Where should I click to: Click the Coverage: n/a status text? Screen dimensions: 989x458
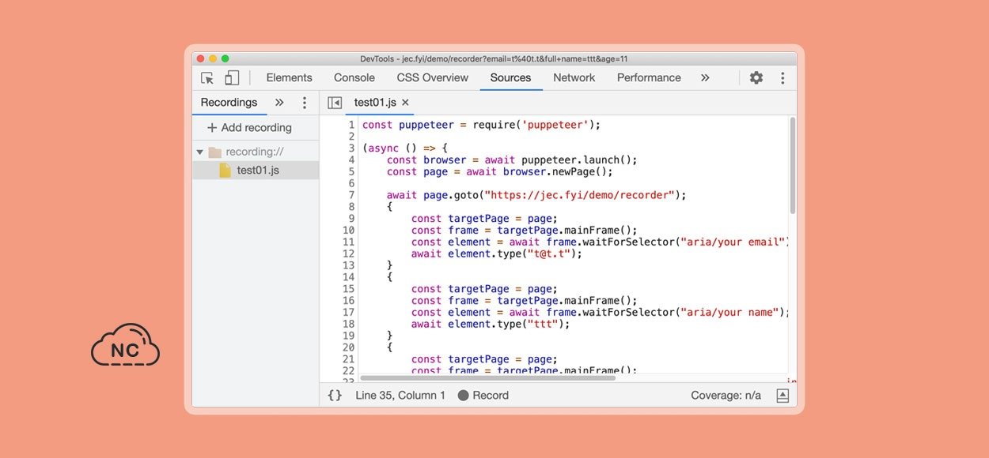pos(726,395)
